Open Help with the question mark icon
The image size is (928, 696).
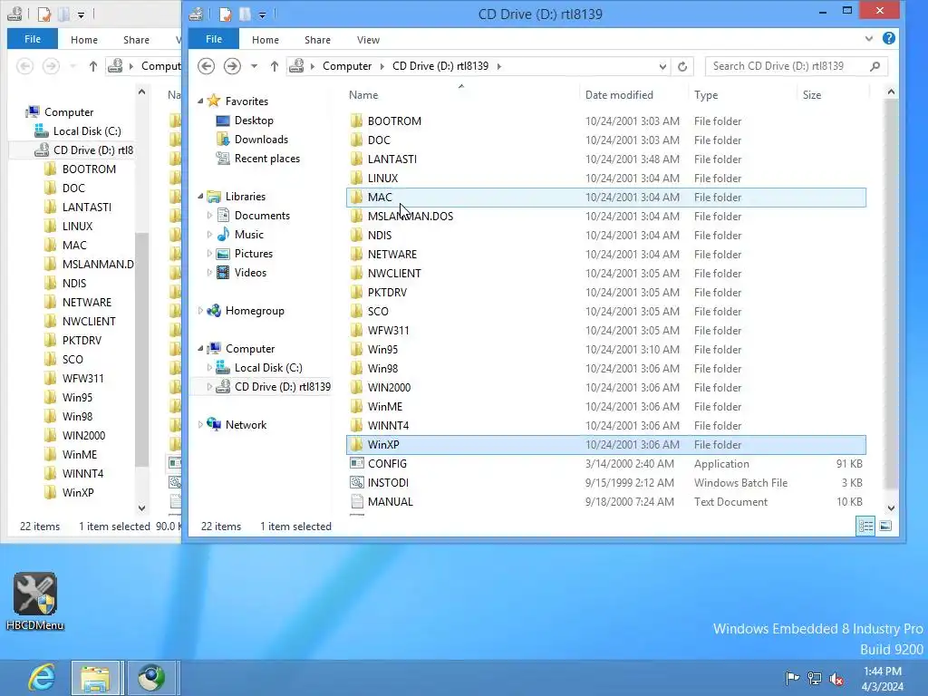(x=888, y=38)
